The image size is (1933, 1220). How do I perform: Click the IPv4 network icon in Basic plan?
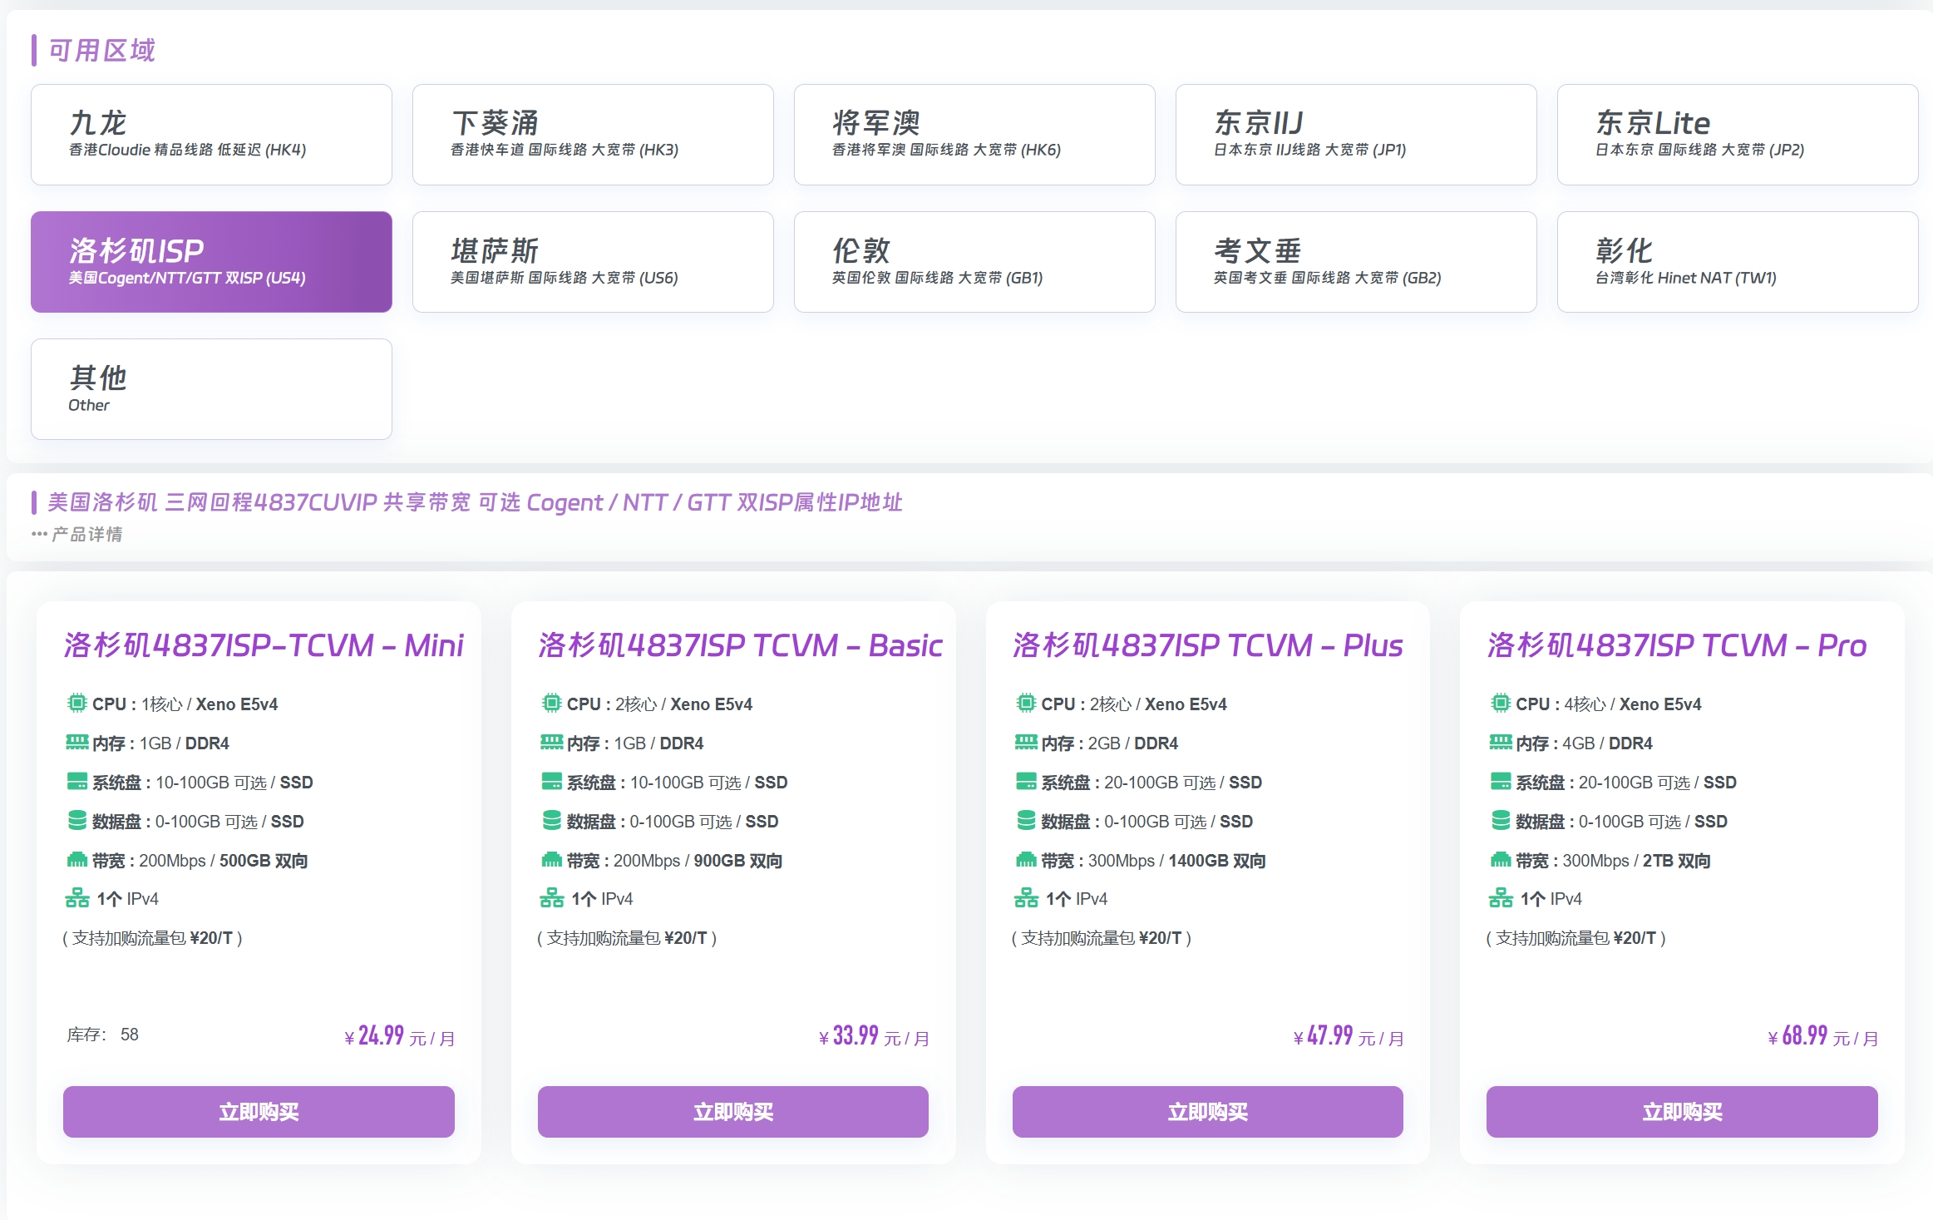(551, 898)
